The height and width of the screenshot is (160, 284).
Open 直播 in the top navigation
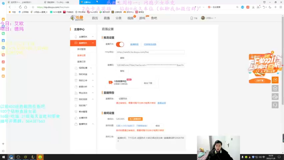tap(107, 18)
